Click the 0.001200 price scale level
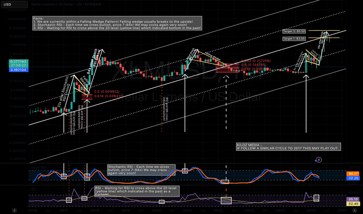This screenshot has width=363, height=214. (18, 116)
